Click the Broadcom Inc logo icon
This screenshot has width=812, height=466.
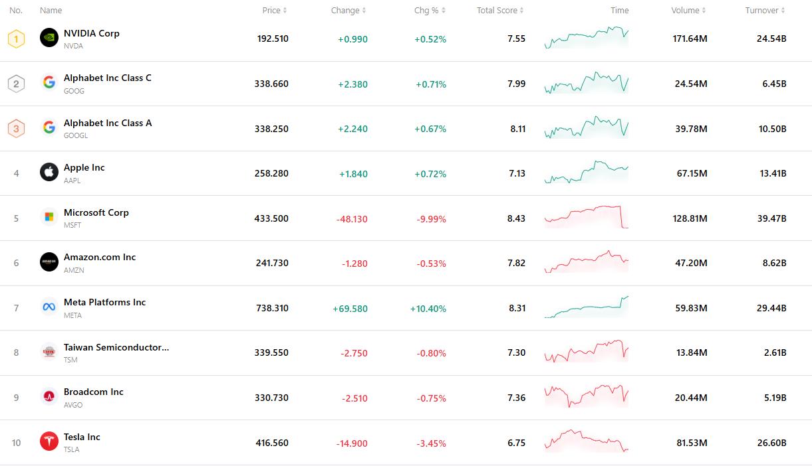tap(49, 397)
